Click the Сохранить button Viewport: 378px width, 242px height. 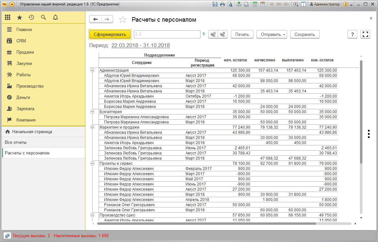pyautogui.click(x=305, y=35)
